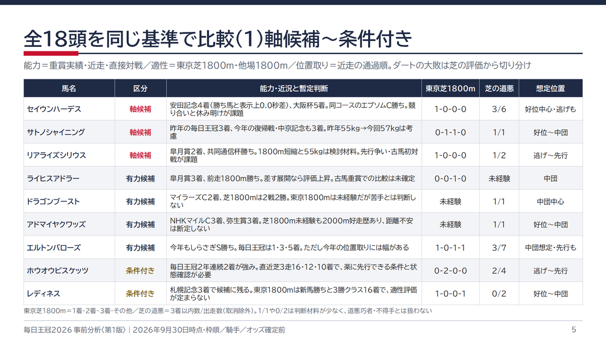Click record 0-0-1-0 for ライヒスアドラー
The image size is (606, 355).
click(450, 179)
